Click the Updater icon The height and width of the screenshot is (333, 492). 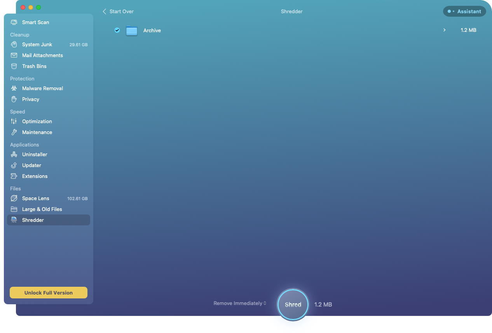pyautogui.click(x=14, y=165)
